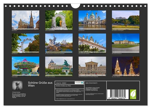Click the 'Die Gloriette im Schlossgarten' caption

pos(118,31)
